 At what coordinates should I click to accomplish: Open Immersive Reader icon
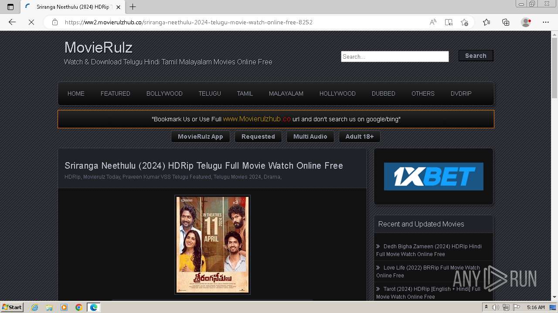click(x=449, y=22)
